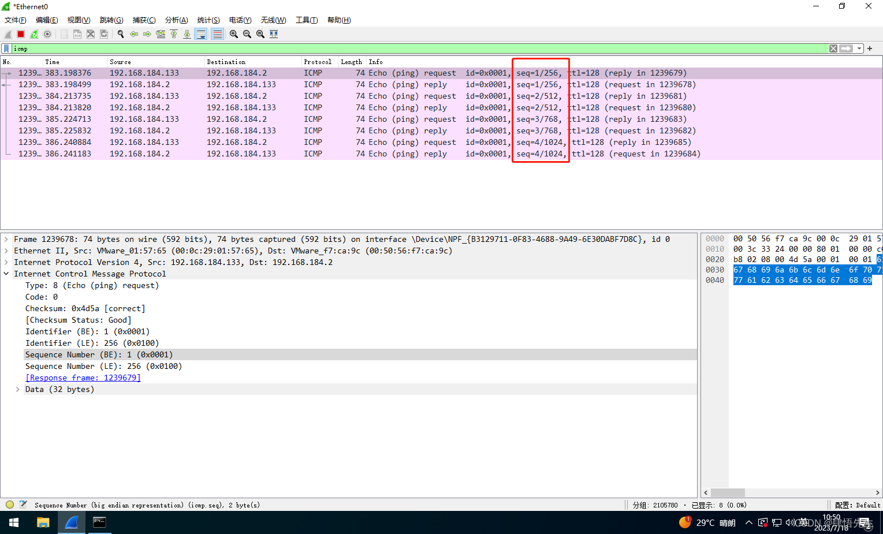Zoom in the main window text

(234, 34)
